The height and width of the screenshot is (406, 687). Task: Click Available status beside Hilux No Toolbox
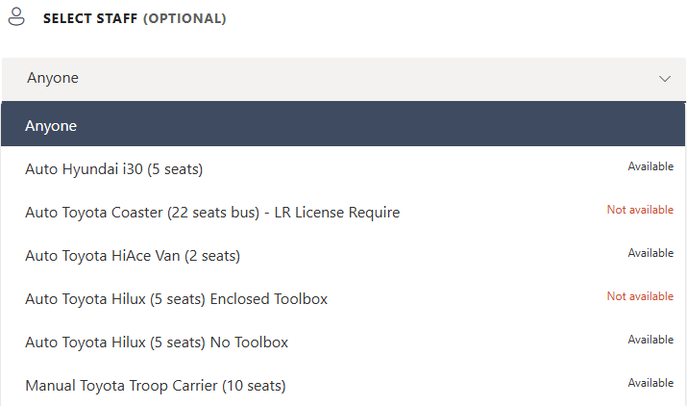pos(650,340)
